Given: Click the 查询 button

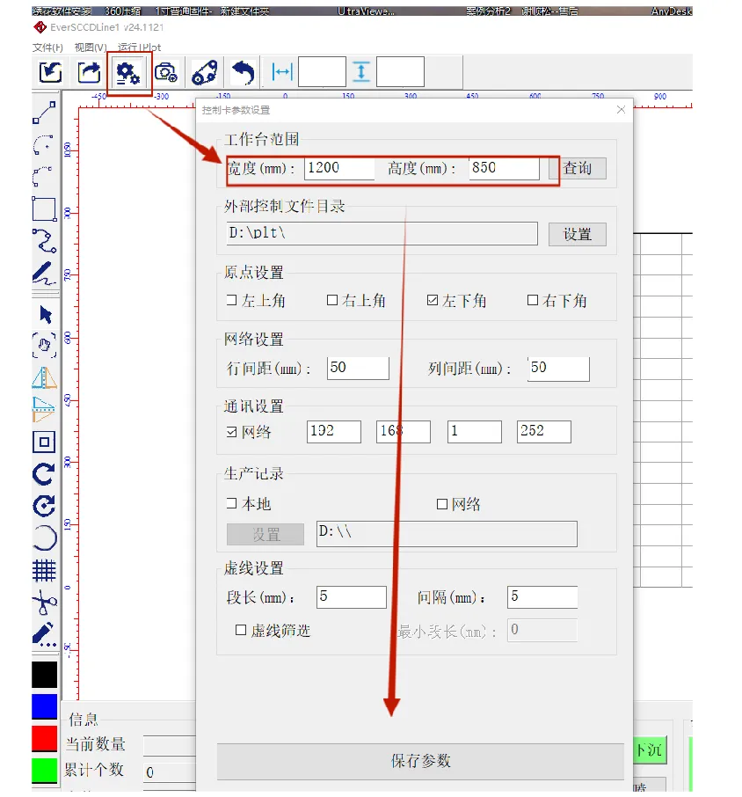Looking at the screenshot, I should (x=578, y=168).
